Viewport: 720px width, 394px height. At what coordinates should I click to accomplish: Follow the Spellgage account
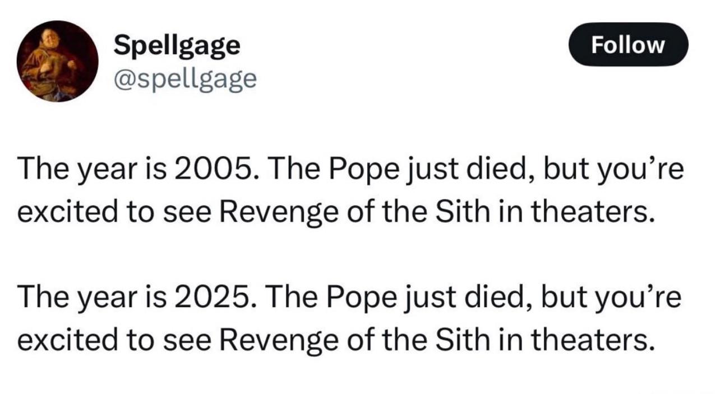(628, 44)
